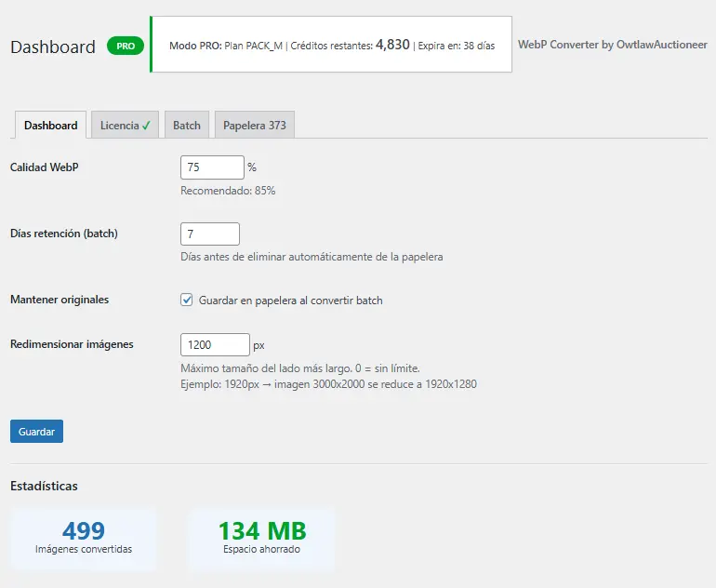The height and width of the screenshot is (588, 716).
Task: Click the 'Calidad WebP' label
Action: pyautogui.click(x=45, y=167)
